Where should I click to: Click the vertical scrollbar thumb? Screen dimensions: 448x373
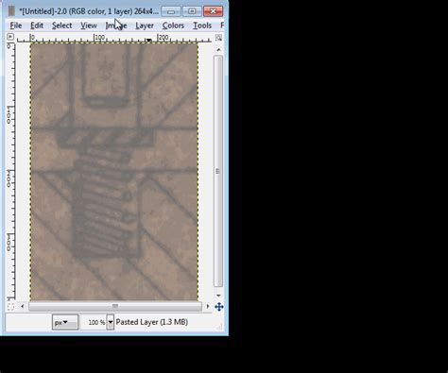tap(218, 171)
